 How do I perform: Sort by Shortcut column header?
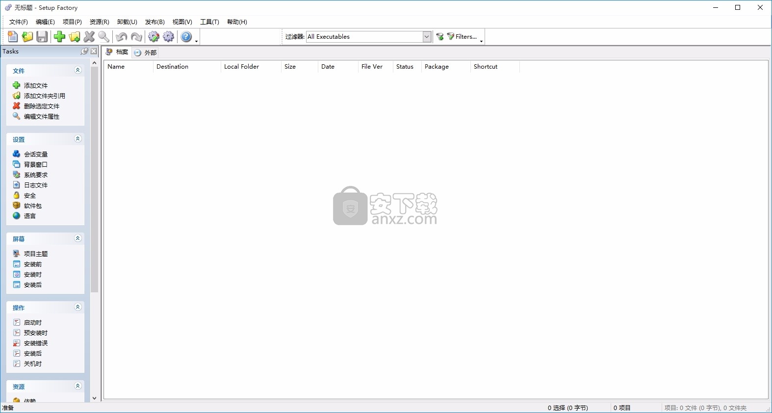click(495, 67)
